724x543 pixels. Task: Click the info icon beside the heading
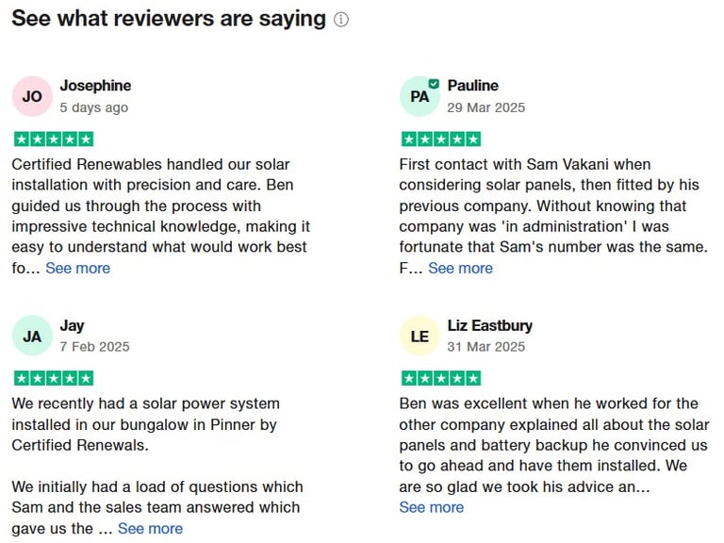(340, 20)
